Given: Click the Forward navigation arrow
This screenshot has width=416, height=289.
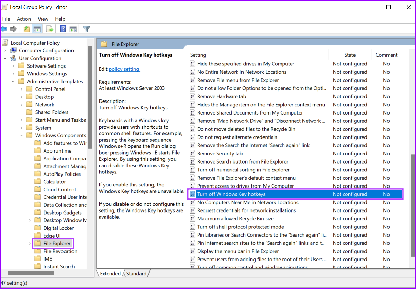Looking at the screenshot, I should pos(13,29).
